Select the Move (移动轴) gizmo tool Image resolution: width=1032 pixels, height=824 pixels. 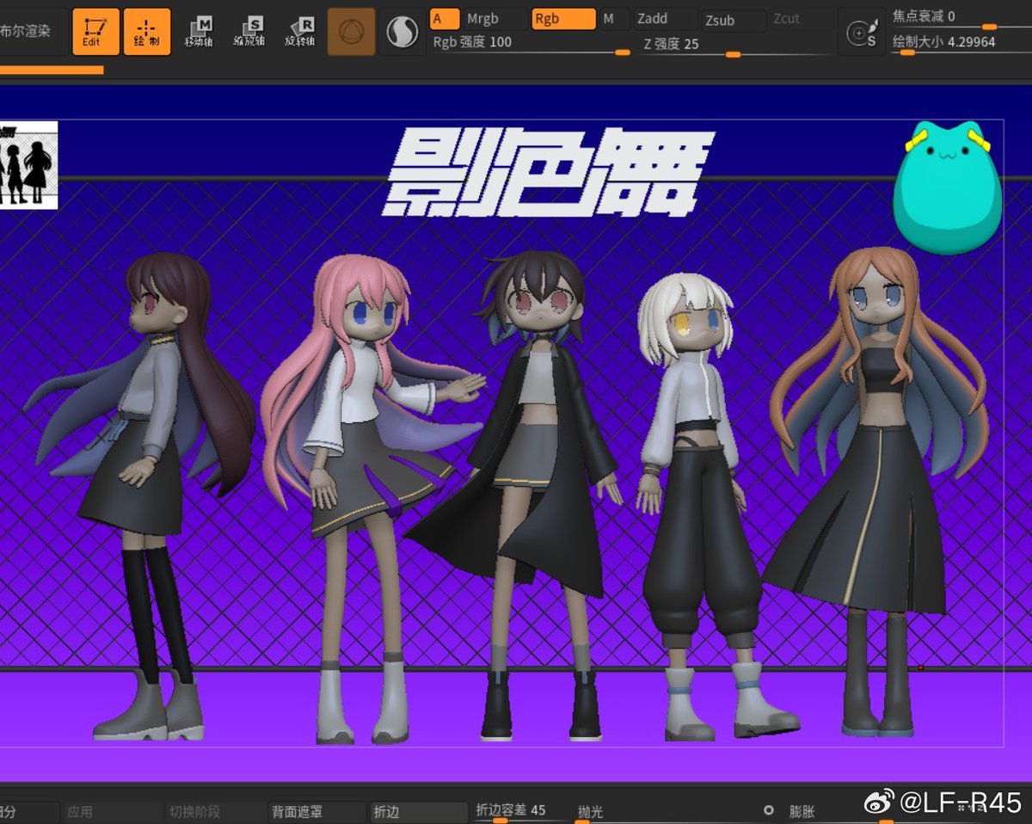(x=200, y=31)
